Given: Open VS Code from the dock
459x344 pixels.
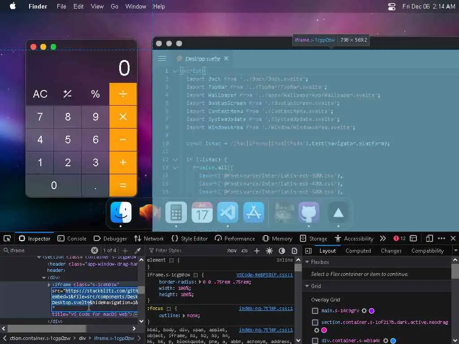Looking at the screenshot, I should tap(228, 212).
